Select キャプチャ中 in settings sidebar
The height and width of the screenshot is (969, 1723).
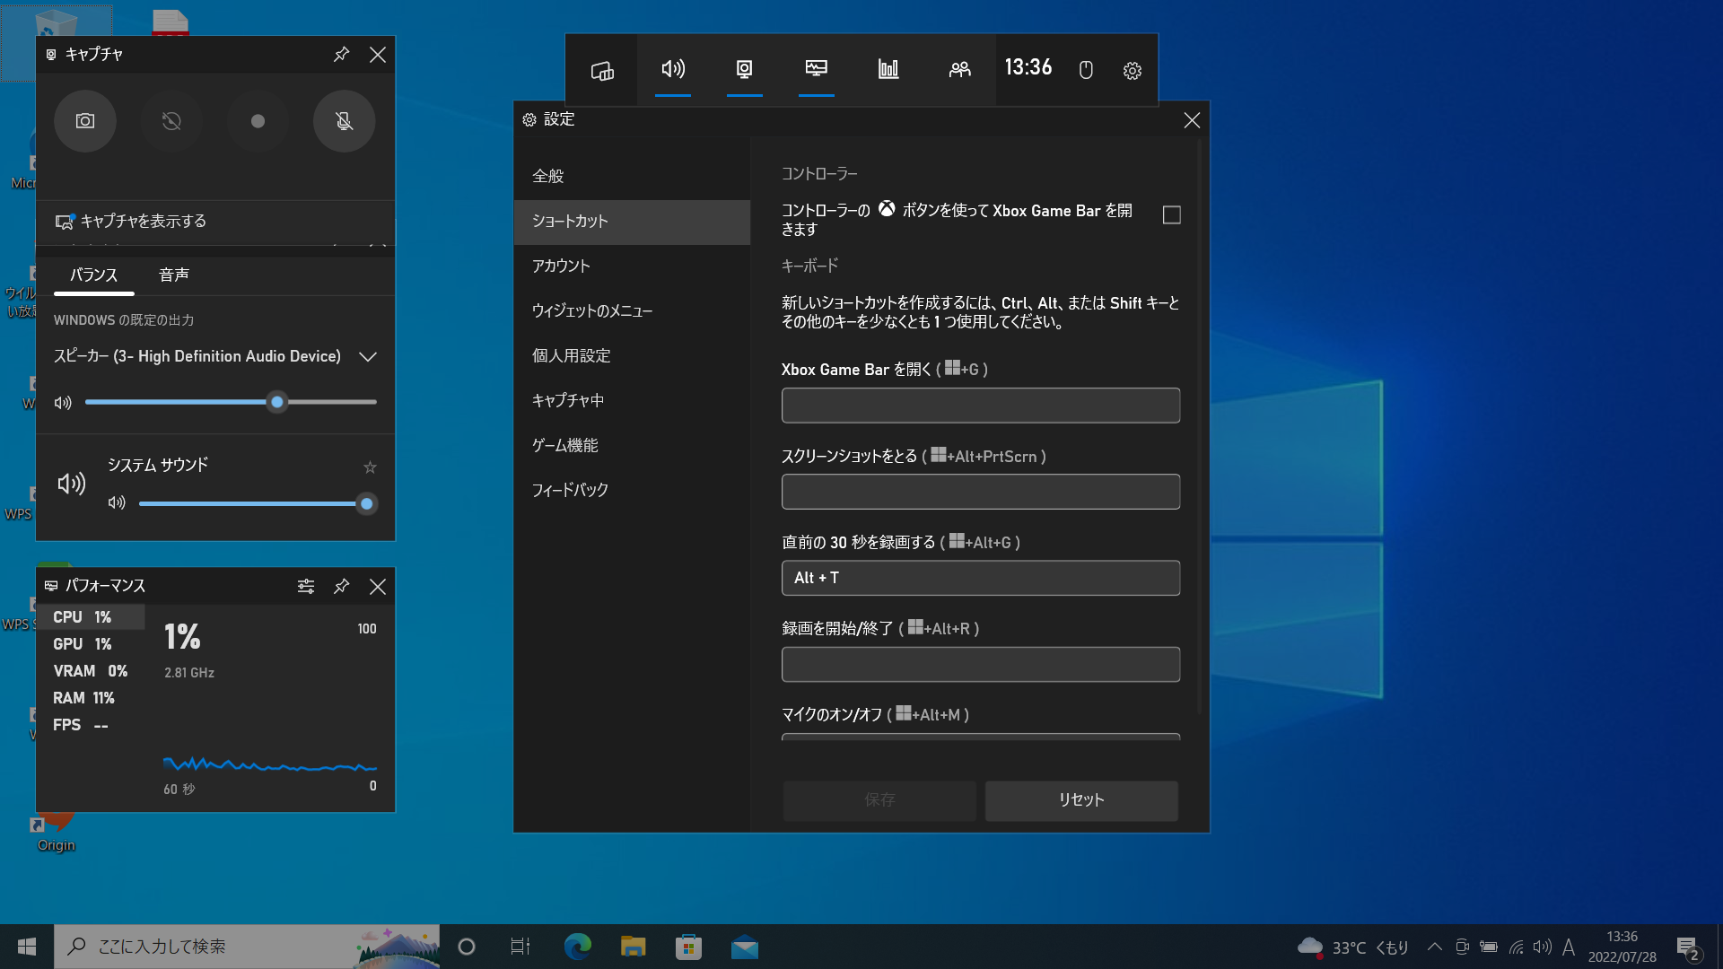point(632,401)
